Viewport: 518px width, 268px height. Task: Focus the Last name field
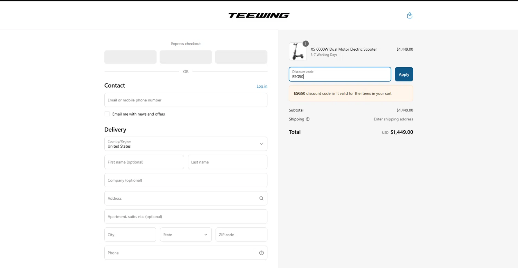tap(228, 162)
